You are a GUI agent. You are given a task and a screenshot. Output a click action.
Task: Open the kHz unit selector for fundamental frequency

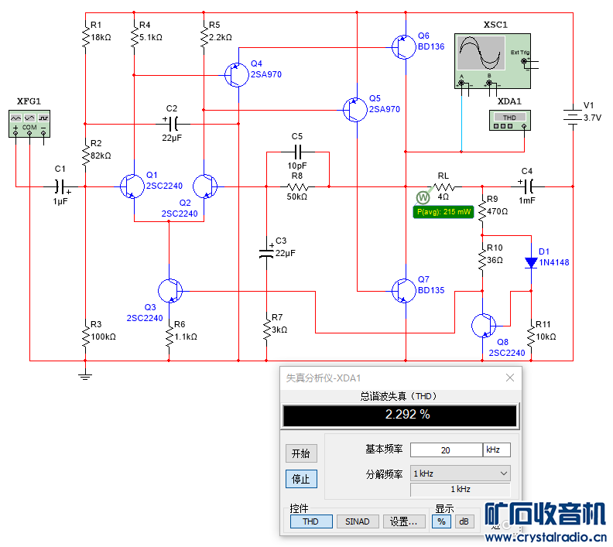pyautogui.click(x=496, y=450)
